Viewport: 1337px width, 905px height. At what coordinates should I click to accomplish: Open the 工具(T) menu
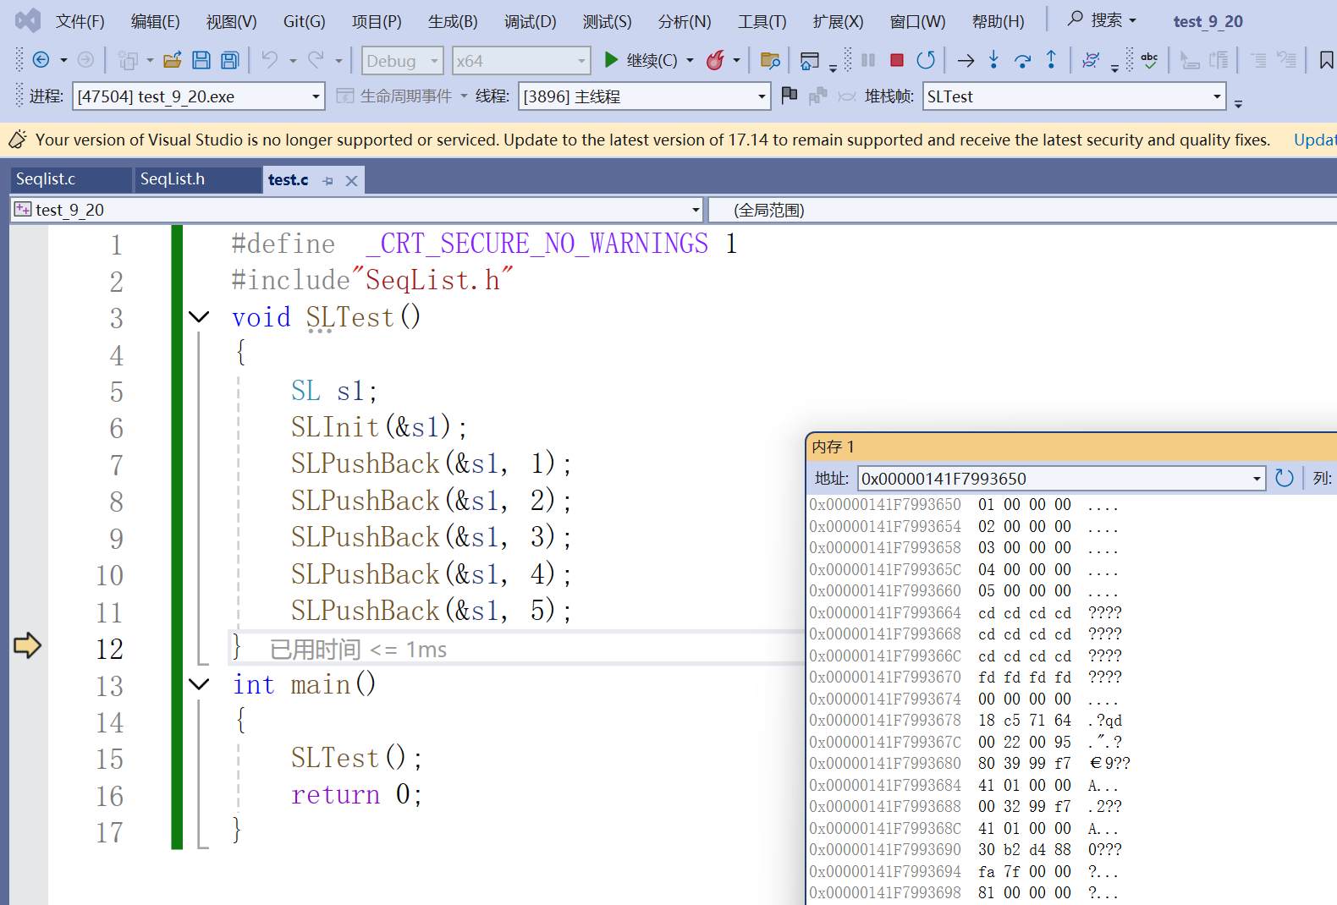(762, 21)
